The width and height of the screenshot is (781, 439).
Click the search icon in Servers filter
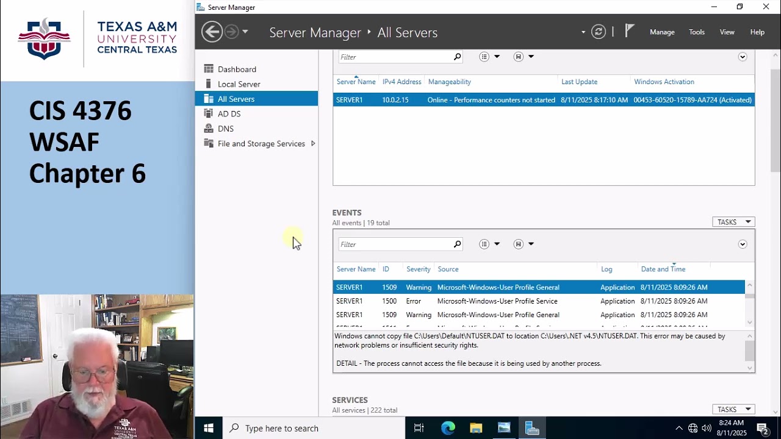457,57
